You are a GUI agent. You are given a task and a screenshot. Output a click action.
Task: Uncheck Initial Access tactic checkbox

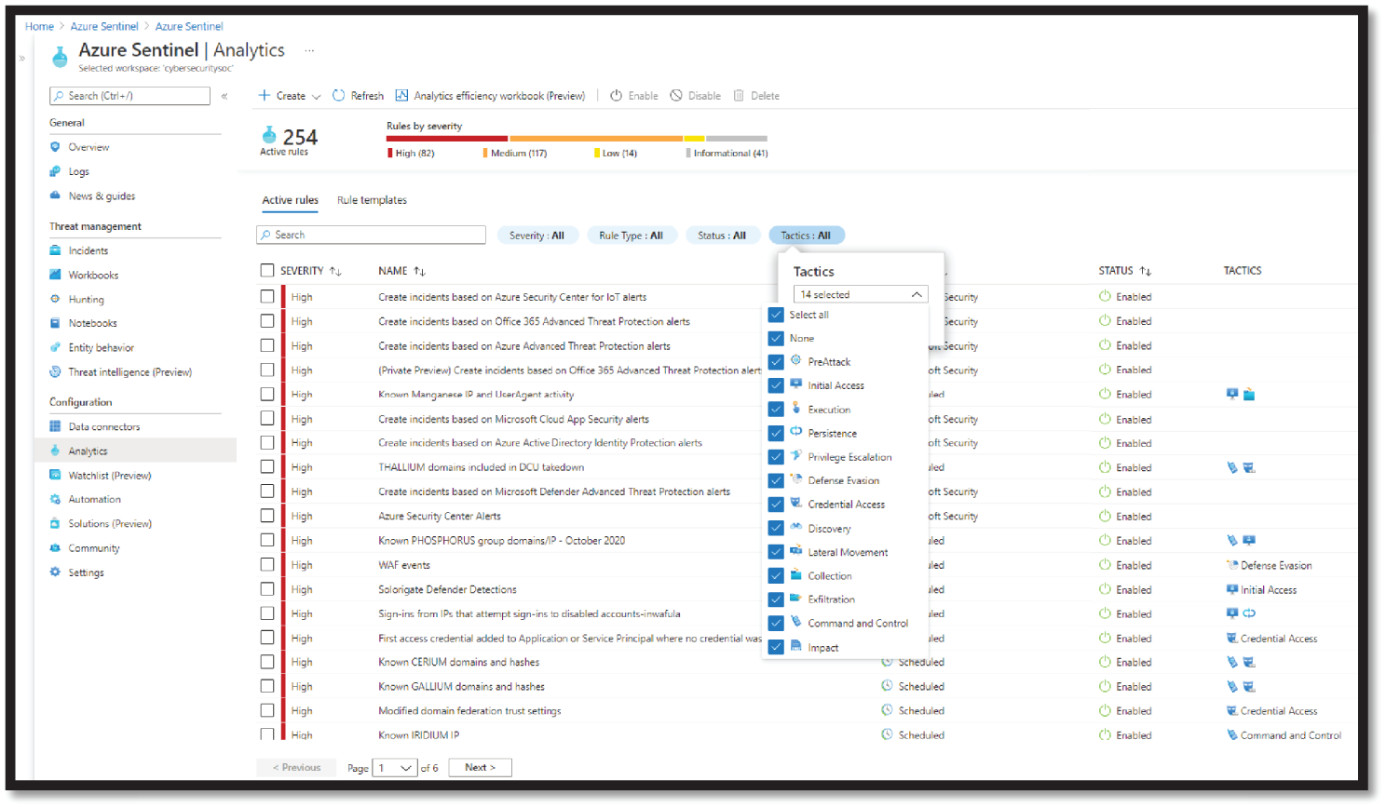click(x=776, y=385)
